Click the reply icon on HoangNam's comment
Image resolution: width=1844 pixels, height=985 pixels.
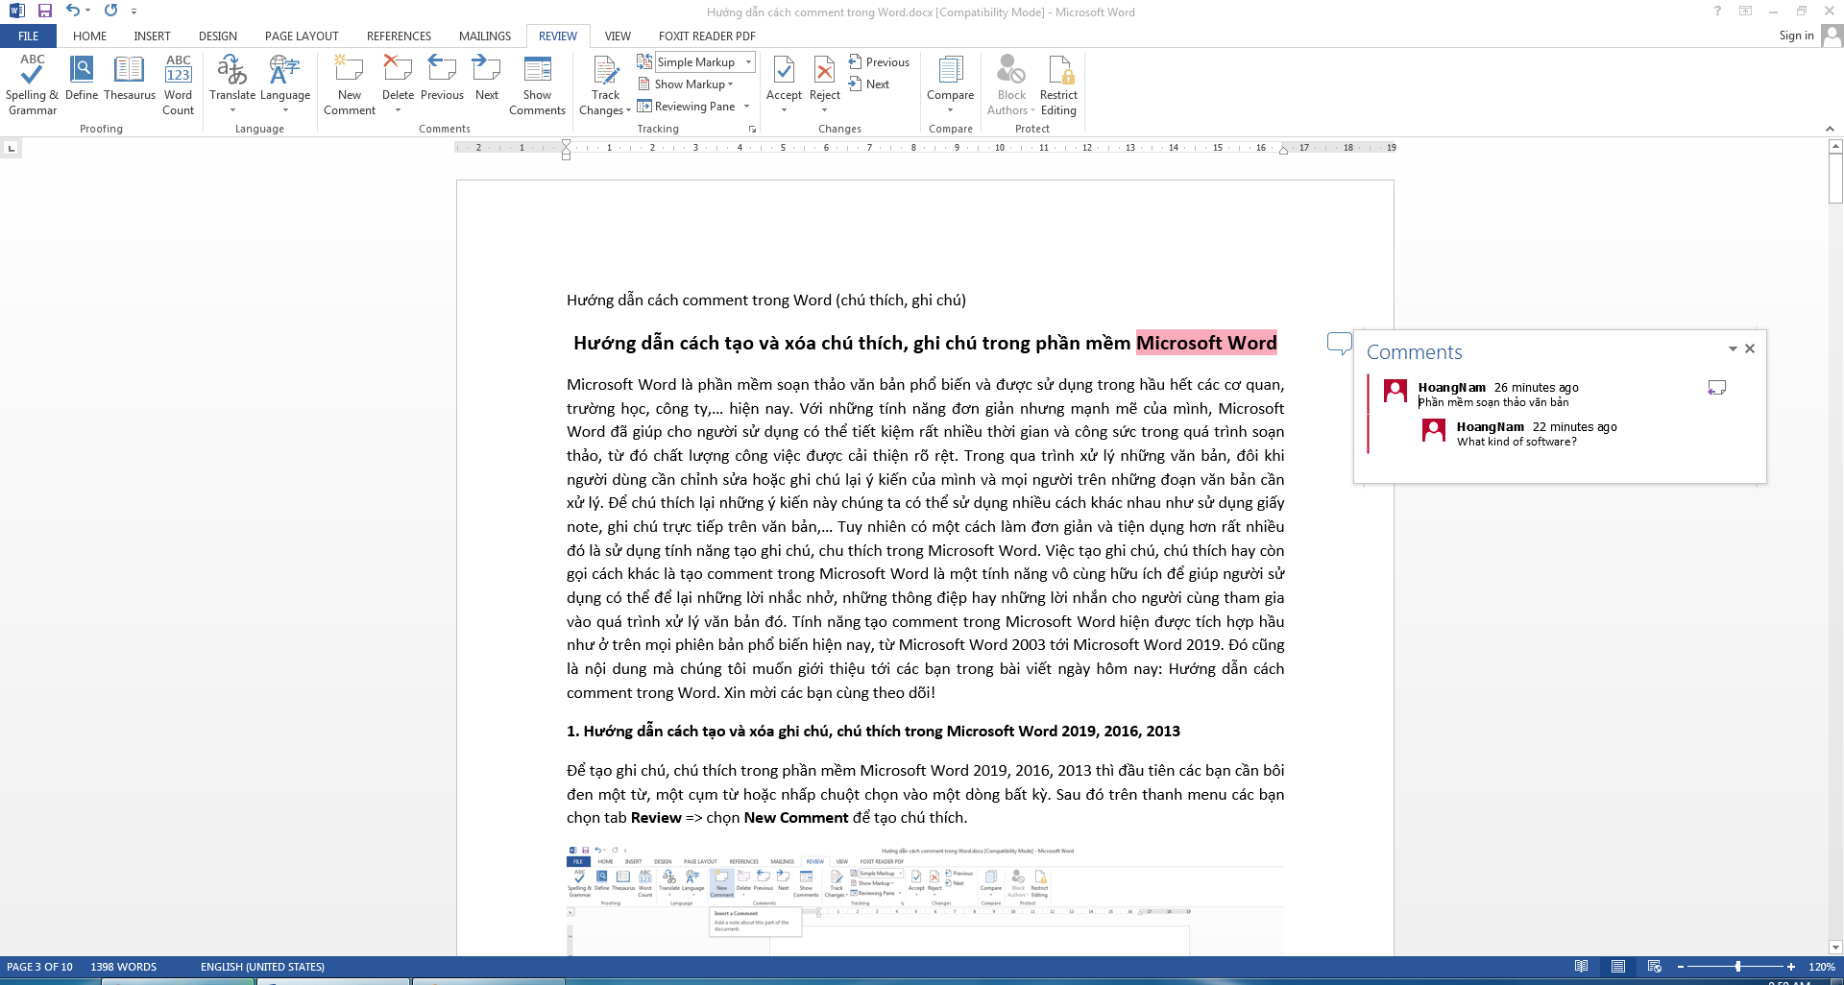[1717, 388]
